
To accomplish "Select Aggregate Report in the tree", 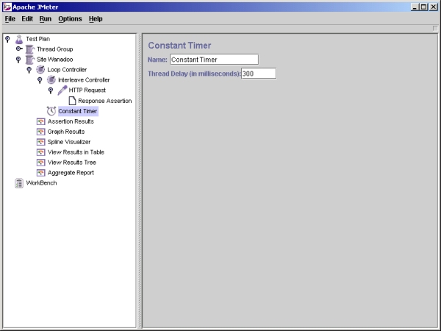I will point(71,173).
